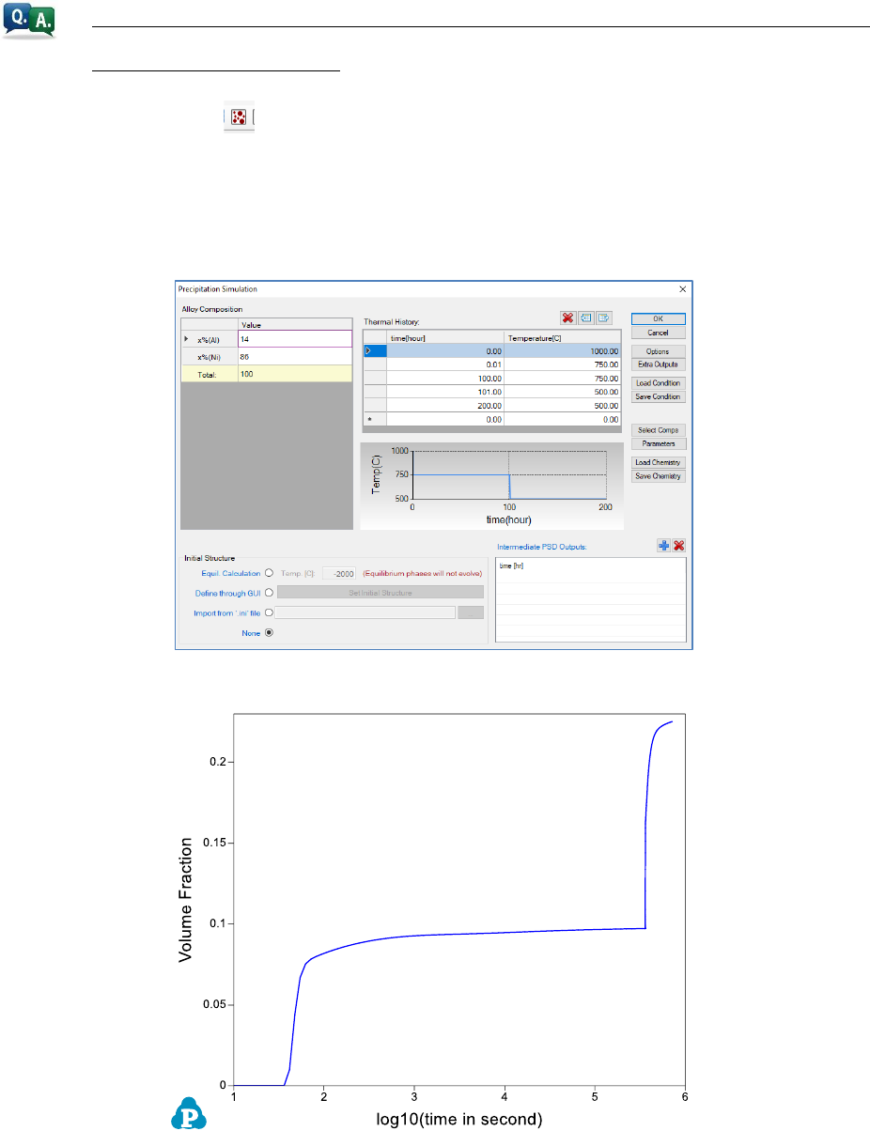870x1131 pixels.
Task: Open the Options button
Action: (659, 350)
